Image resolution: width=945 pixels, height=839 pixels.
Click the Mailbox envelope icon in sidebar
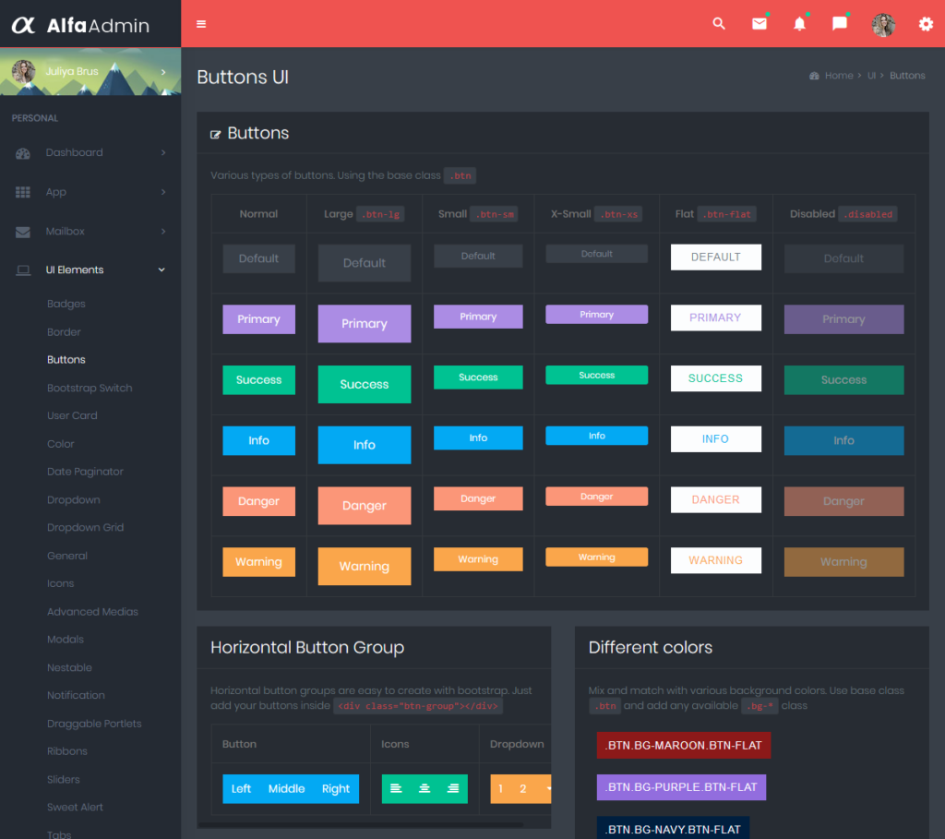click(23, 232)
